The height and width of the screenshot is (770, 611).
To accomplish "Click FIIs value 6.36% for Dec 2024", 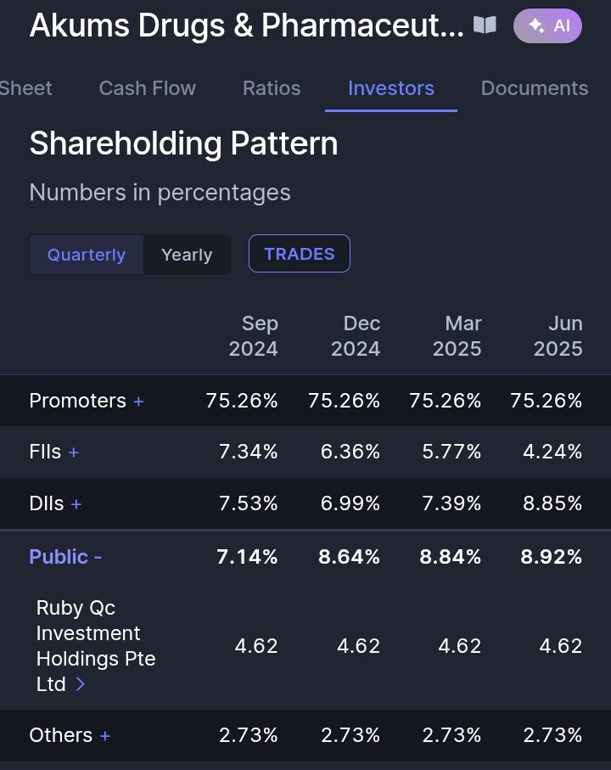I will pos(350,452).
